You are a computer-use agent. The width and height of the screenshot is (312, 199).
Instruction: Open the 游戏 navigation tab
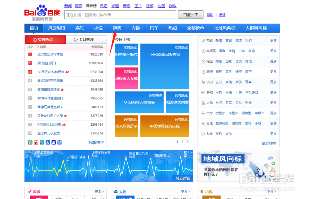tap(117, 28)
